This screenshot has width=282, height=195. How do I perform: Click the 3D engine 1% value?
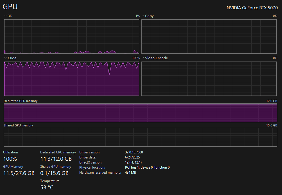137,16
